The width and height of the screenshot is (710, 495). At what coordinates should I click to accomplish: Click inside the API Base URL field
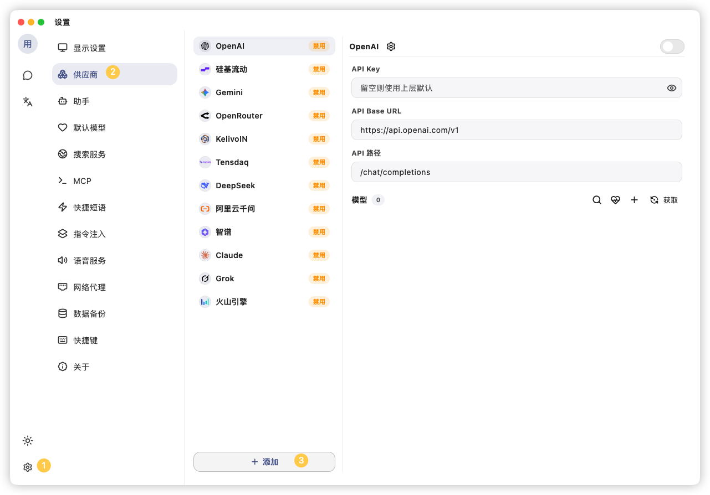(516, 130)
